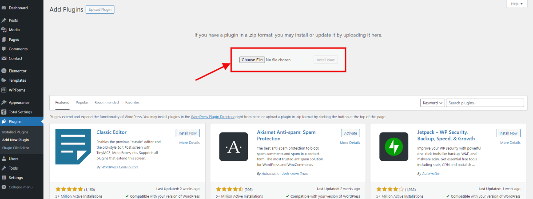Image resolution: width=533 pixels, height=199 pixels.
Task: Open More Details for Akismet
Action: (x=350, y=143)
